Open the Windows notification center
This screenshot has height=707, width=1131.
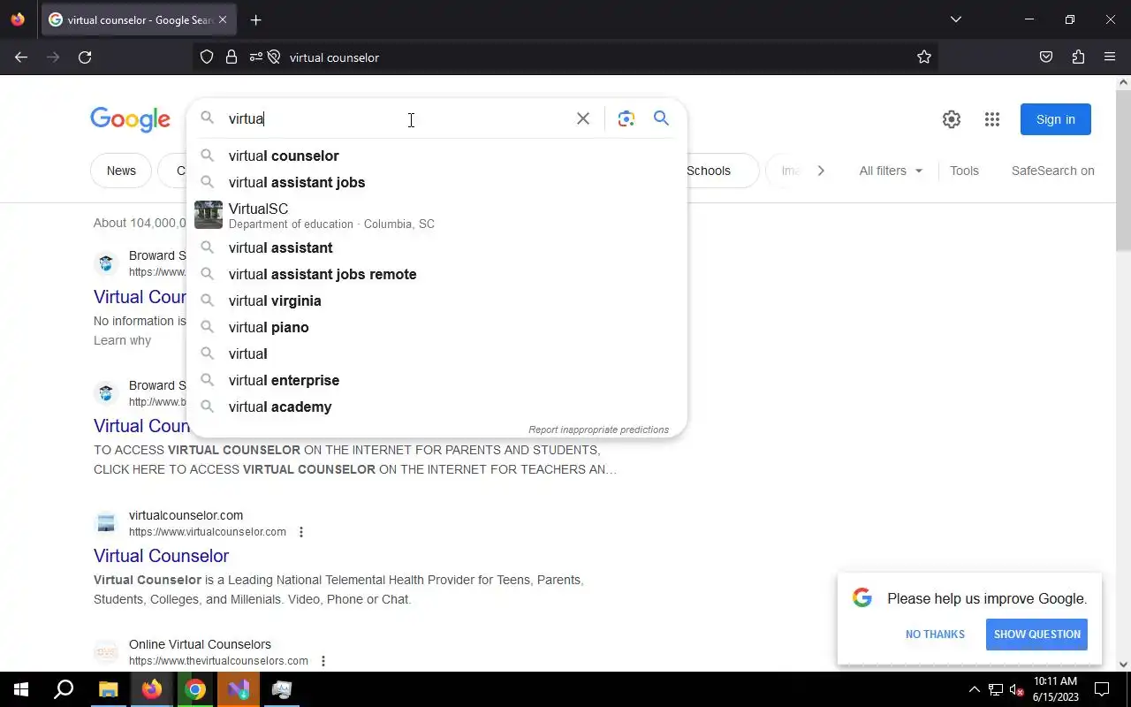1102,689
